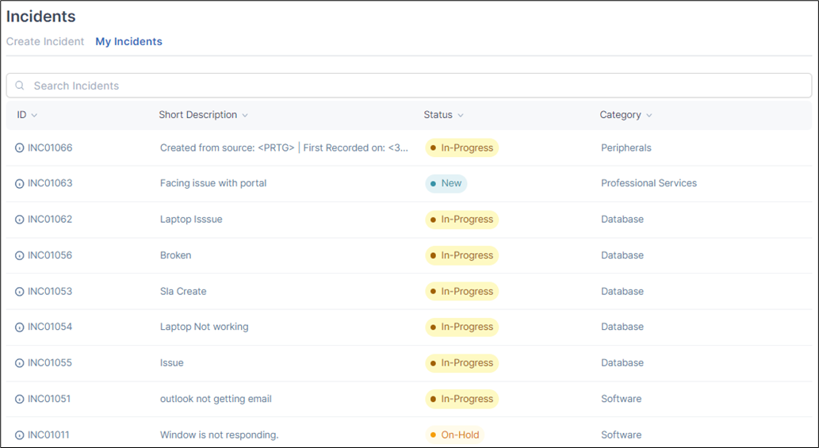Viewport: 819px width, 448px height.
Task: Click the info icon beside INC01053
Action: point(19,292)
